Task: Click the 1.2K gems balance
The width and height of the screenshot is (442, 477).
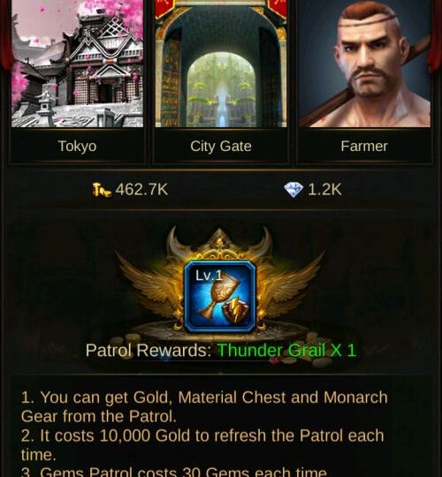Action: [324, 190]
